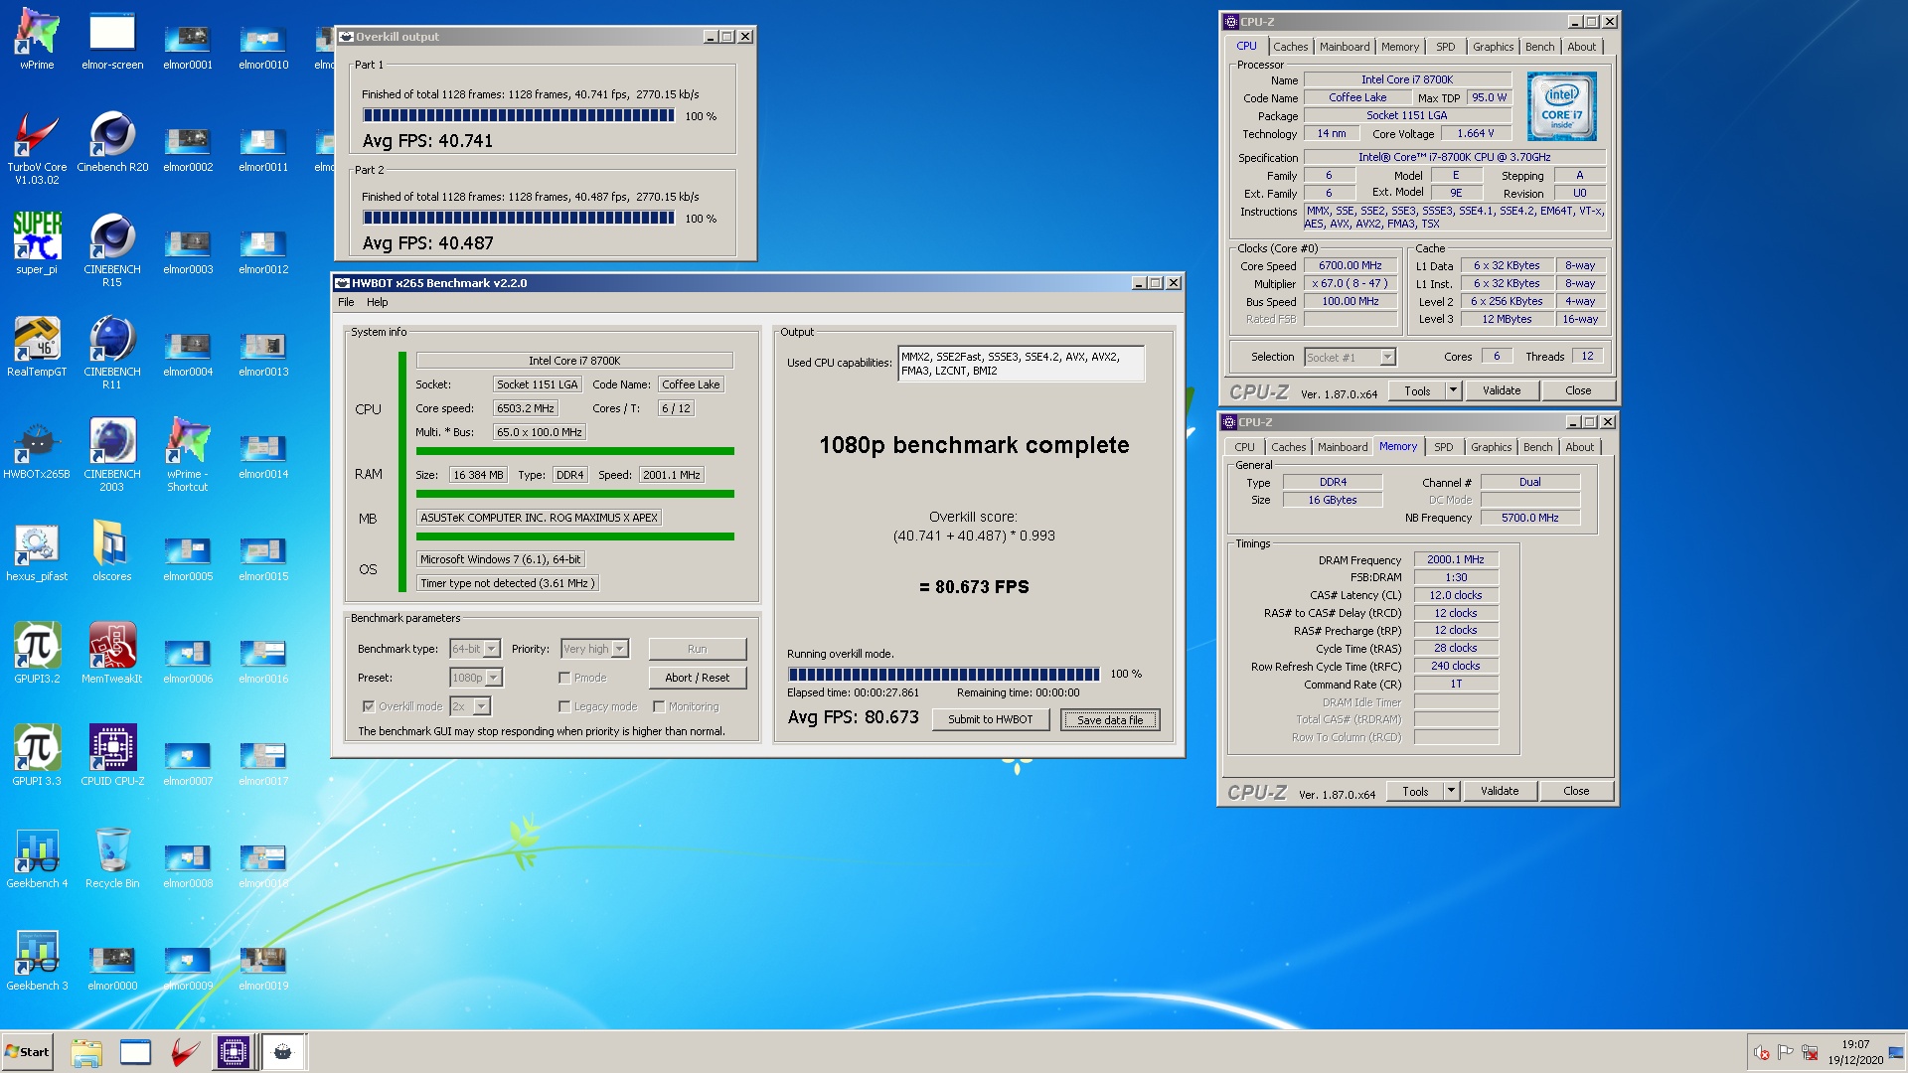Click the Run button
The width and height of the screenshot is (1908, 1073).
pos(697,649)
